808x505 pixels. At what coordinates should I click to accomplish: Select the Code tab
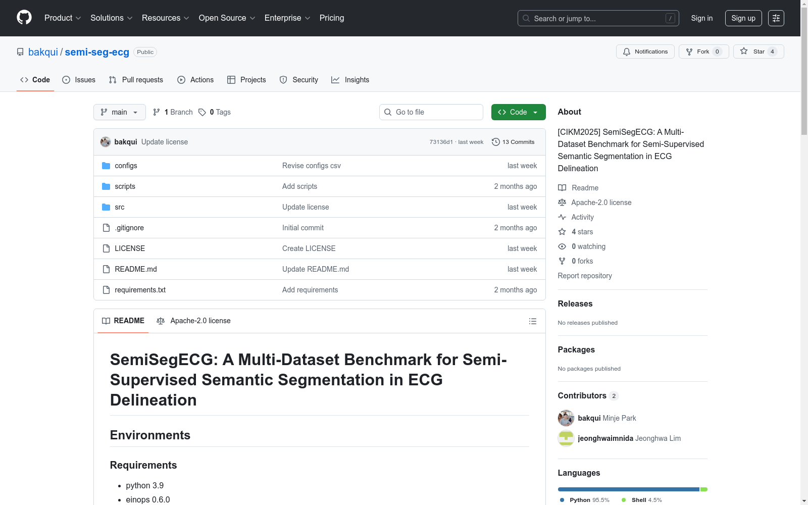click(x=35, y=80)
